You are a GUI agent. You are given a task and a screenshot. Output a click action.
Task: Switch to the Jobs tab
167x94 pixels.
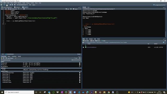(88, 7)
